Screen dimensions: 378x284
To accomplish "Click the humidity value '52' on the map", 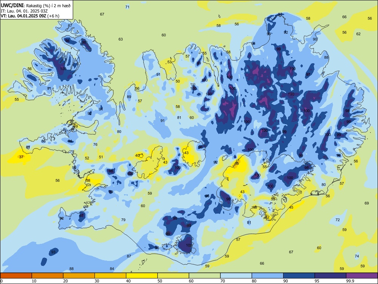I will click(87, 158).
